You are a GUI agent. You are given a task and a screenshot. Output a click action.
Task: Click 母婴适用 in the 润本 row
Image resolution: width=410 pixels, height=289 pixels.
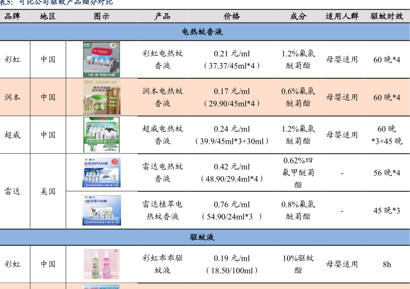[x=342, y=97]
